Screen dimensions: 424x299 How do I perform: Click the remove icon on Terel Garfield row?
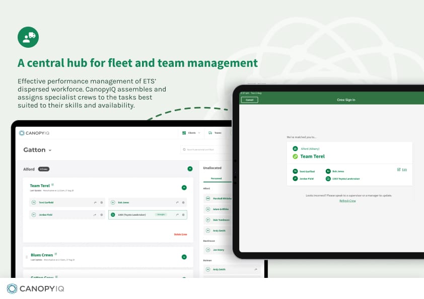(x=102, y=203)
